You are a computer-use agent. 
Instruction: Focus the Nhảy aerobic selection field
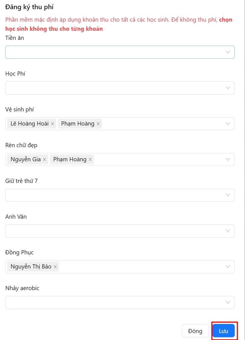pos(111,302)
